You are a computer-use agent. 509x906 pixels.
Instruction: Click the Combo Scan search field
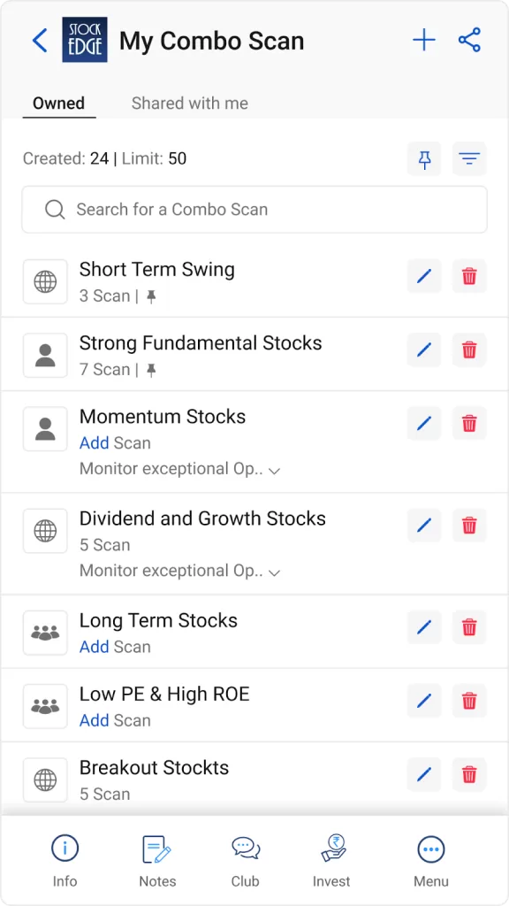254,210
